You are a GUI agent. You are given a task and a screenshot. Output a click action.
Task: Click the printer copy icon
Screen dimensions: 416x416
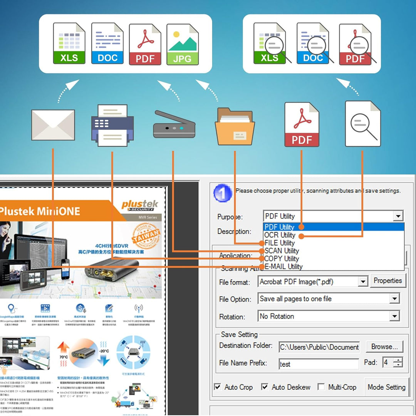point(112,126)
